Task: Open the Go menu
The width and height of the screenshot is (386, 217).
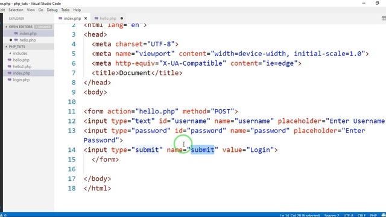Action: [x=40, y=10]
